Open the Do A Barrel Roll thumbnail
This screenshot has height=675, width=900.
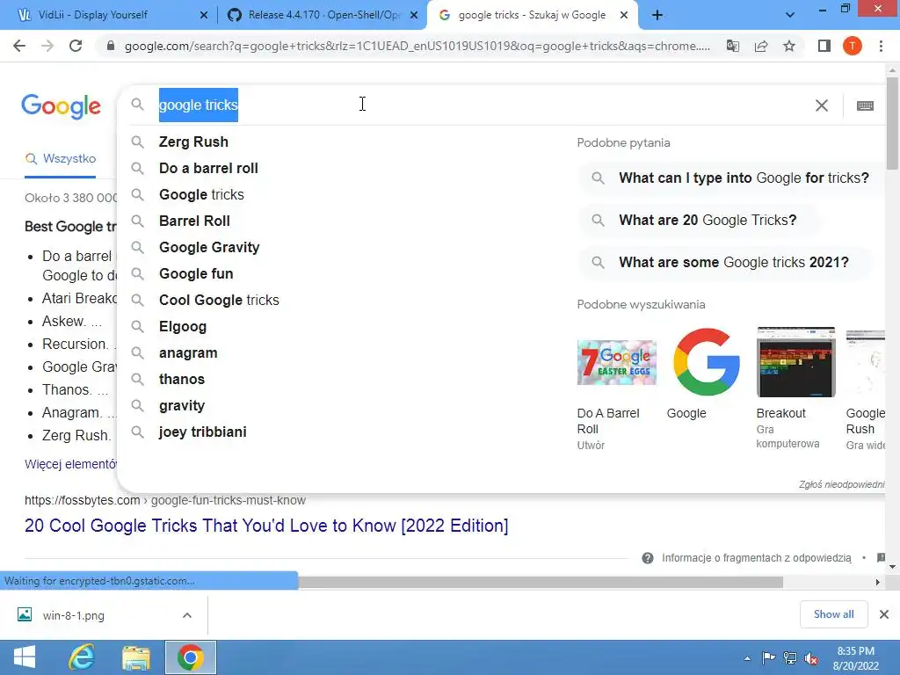(x=616, y=362)
